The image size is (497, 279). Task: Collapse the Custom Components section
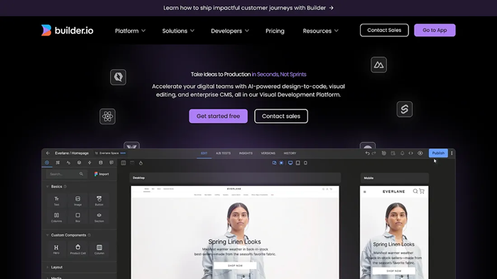(68, 235)
